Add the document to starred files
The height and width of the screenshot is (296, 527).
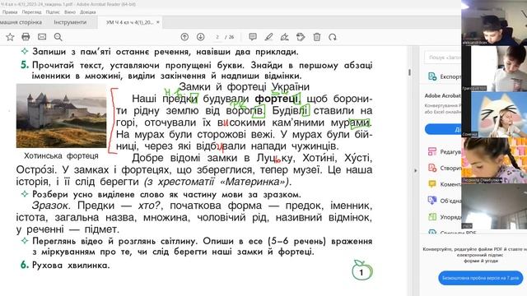[10, 37]
